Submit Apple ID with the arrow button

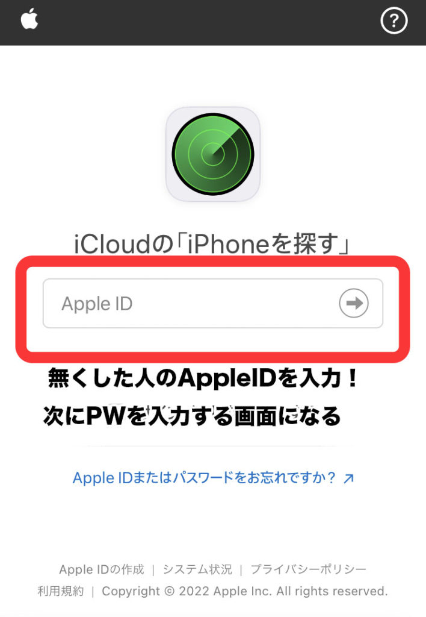[354, 303]
